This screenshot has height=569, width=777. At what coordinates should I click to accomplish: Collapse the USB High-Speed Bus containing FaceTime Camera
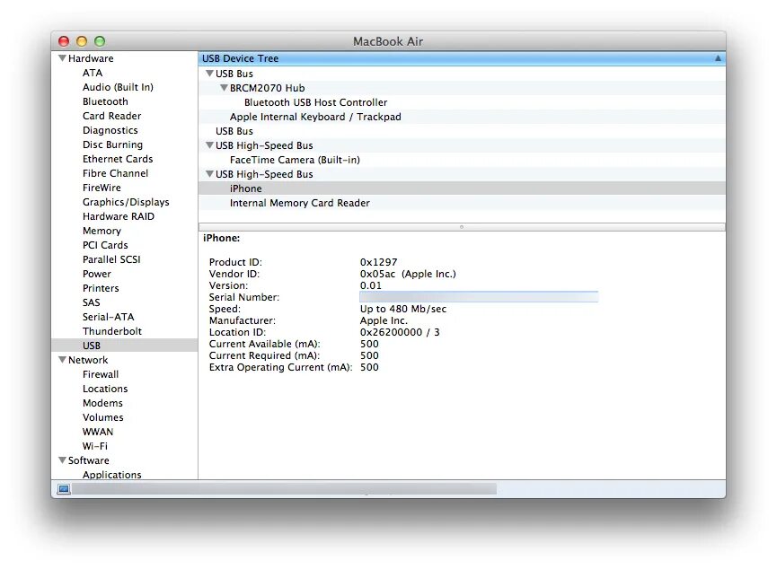209,145
